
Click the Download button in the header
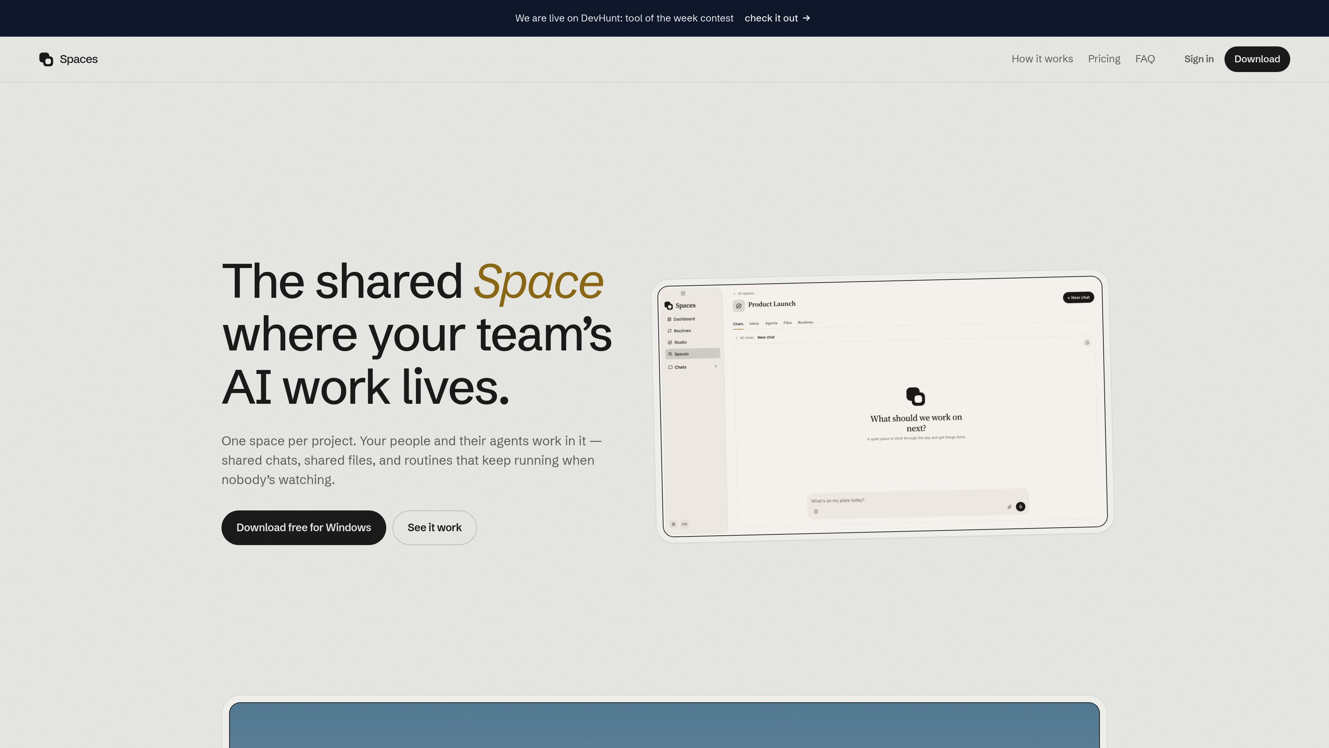1257,59
